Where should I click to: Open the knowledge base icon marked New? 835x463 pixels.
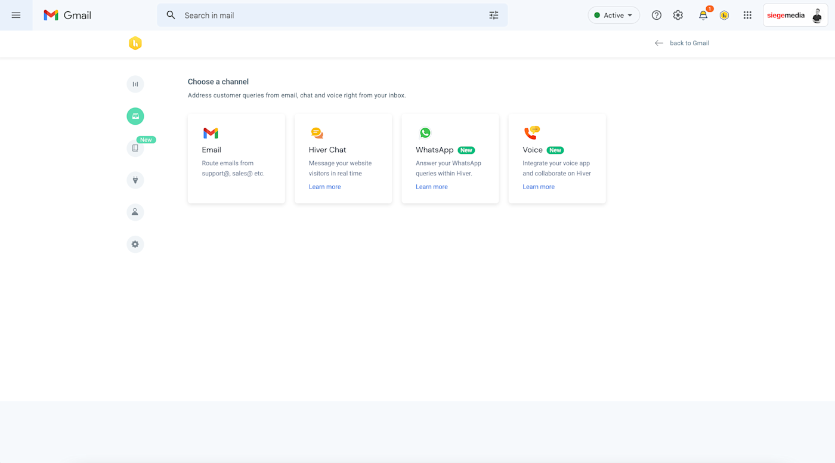coord(135,148)
